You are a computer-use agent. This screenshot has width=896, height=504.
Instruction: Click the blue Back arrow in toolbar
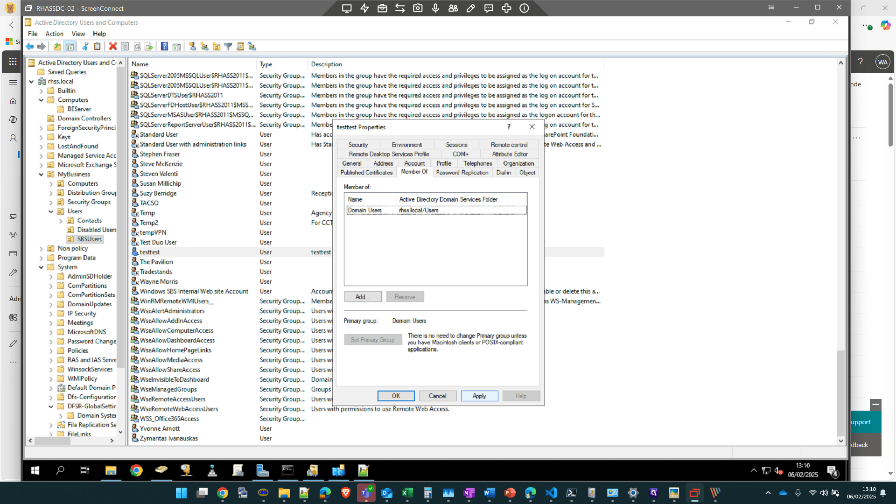30,46
